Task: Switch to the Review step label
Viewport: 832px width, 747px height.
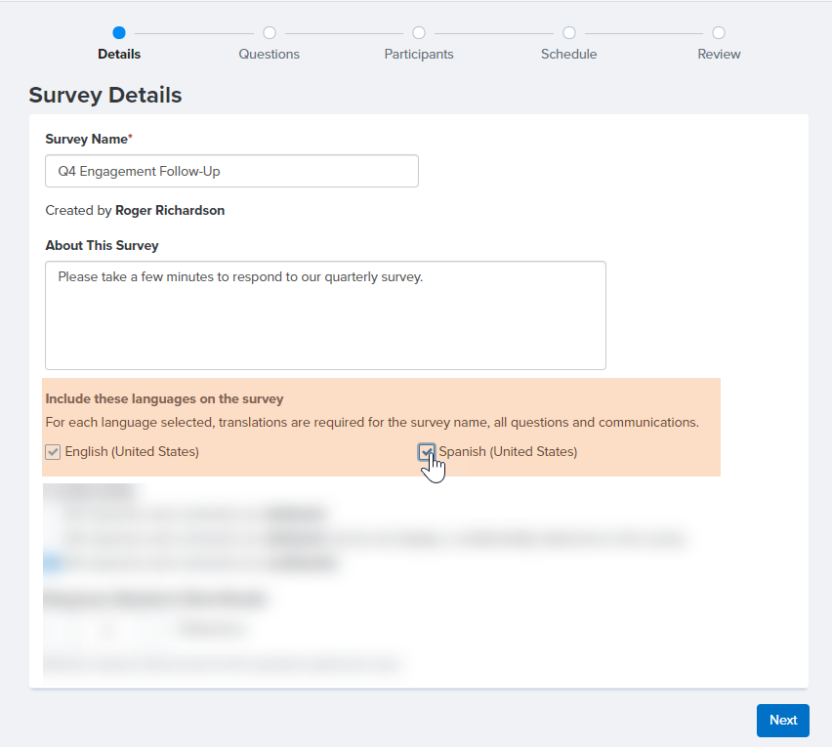Action: click(719, 54)
